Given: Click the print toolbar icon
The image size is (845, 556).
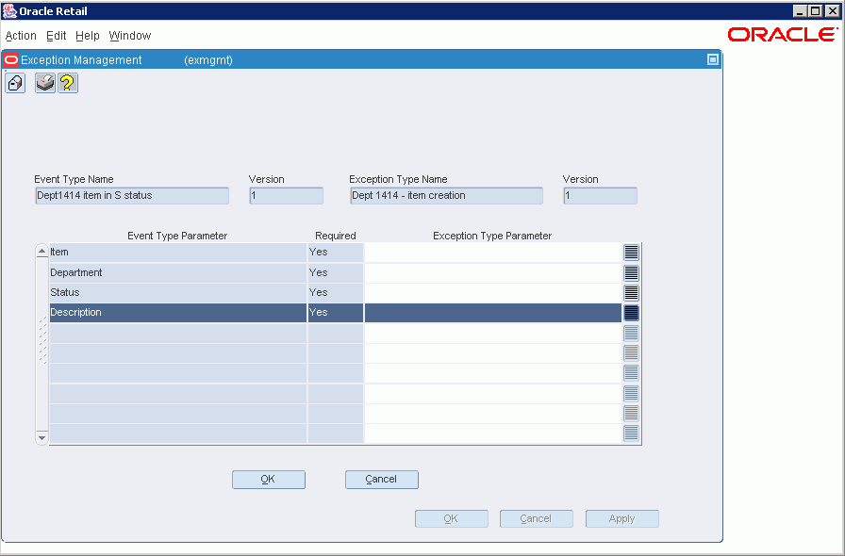Looking at the screenshot, I should click(45, 84).
